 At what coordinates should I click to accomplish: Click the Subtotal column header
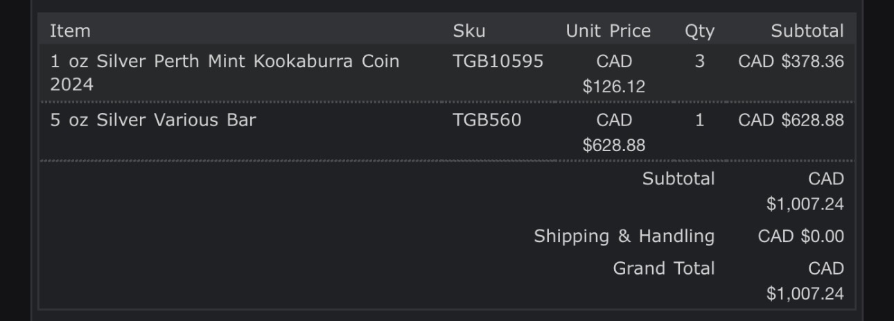click(x=807, y=31)
